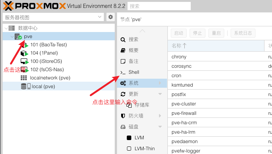272x154 pixels.
Task: Collapse the 更新 submenu arrow
Action: [x=160, y=94]
